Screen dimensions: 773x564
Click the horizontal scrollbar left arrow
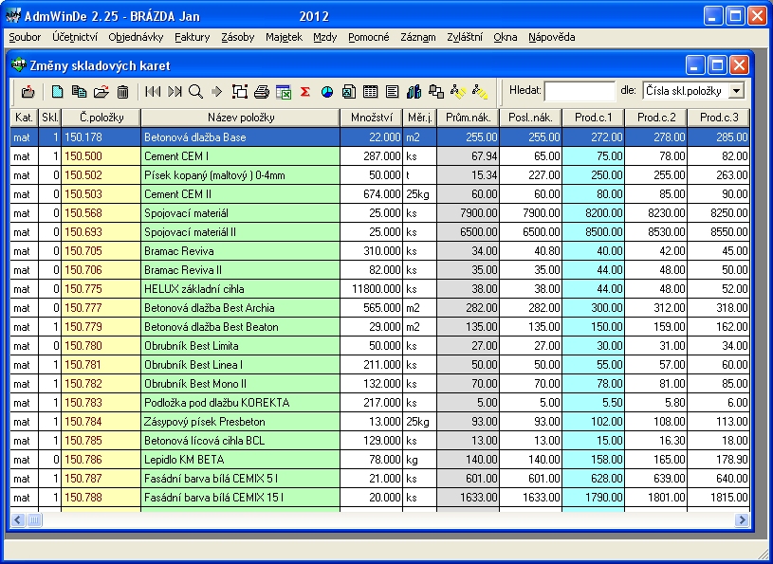click(18, 519)
